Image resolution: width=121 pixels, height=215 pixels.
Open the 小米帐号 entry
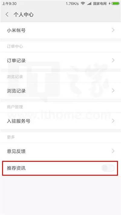60,30
